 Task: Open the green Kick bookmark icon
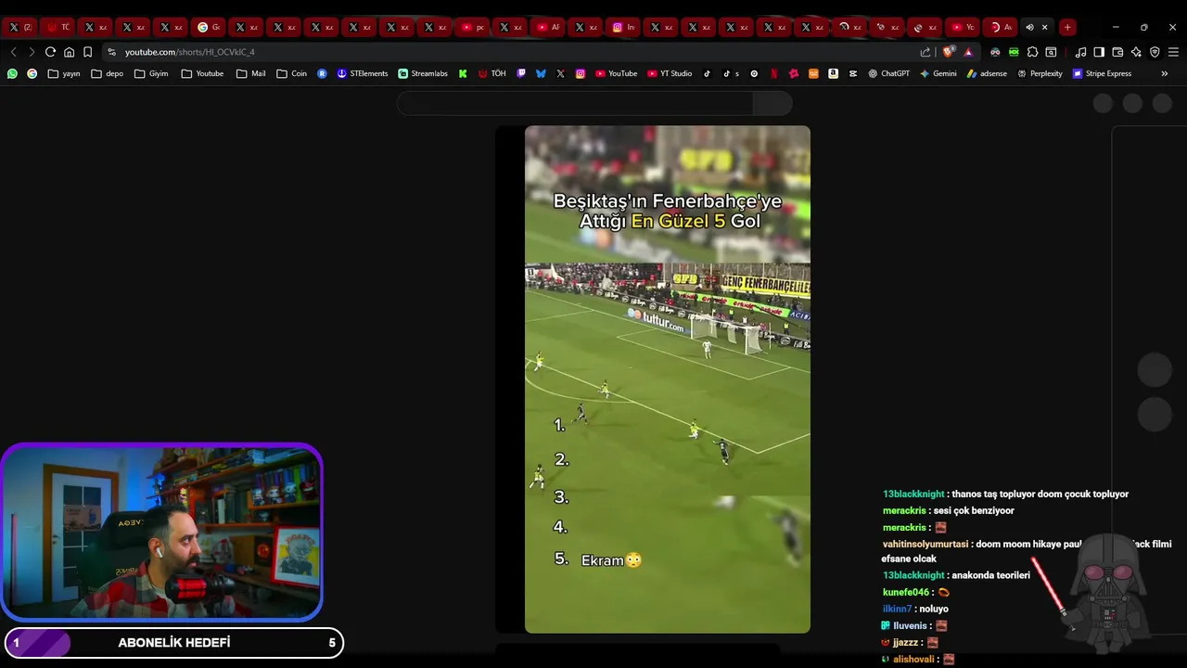(x=463, y=73)
